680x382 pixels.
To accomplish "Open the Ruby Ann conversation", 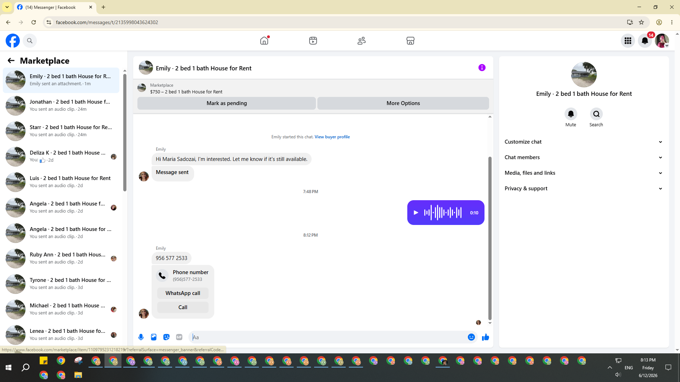I will coord(61,258).
